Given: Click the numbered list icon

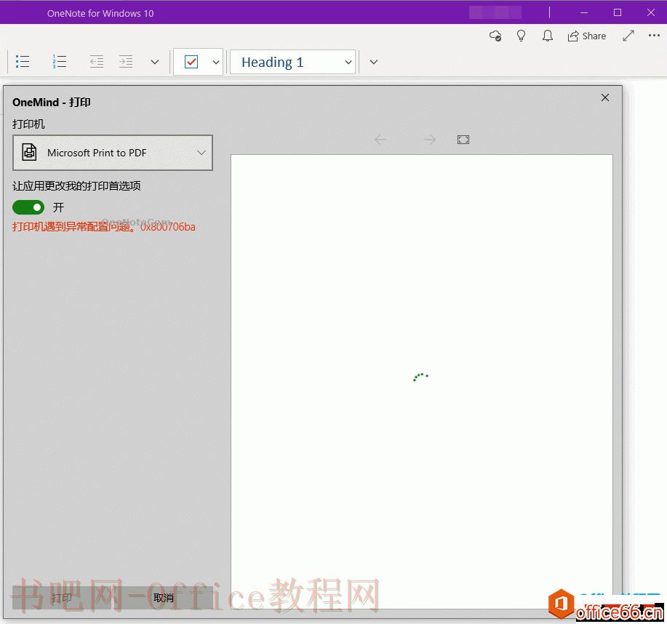Looking at the screenshot, I should click(x=60, y=62).
